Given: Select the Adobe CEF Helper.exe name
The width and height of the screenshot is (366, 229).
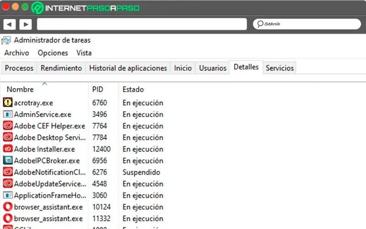Looking at the screenshot, I should 49,126.
